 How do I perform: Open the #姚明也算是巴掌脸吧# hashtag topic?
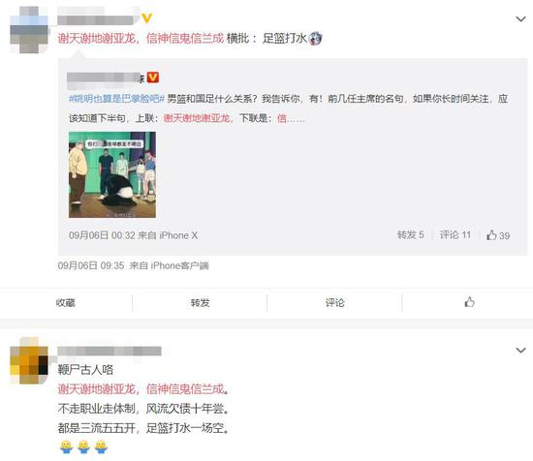click(x=117, y=99)
